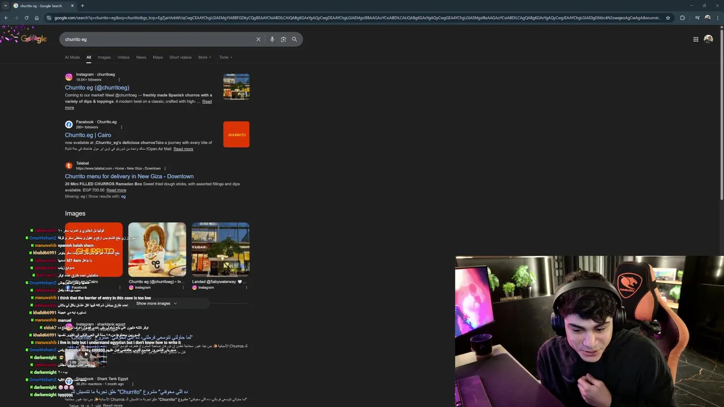Expand the More search filters dropdown
Viewport: 724px width, 407px height.
click(x=205, y=57)
